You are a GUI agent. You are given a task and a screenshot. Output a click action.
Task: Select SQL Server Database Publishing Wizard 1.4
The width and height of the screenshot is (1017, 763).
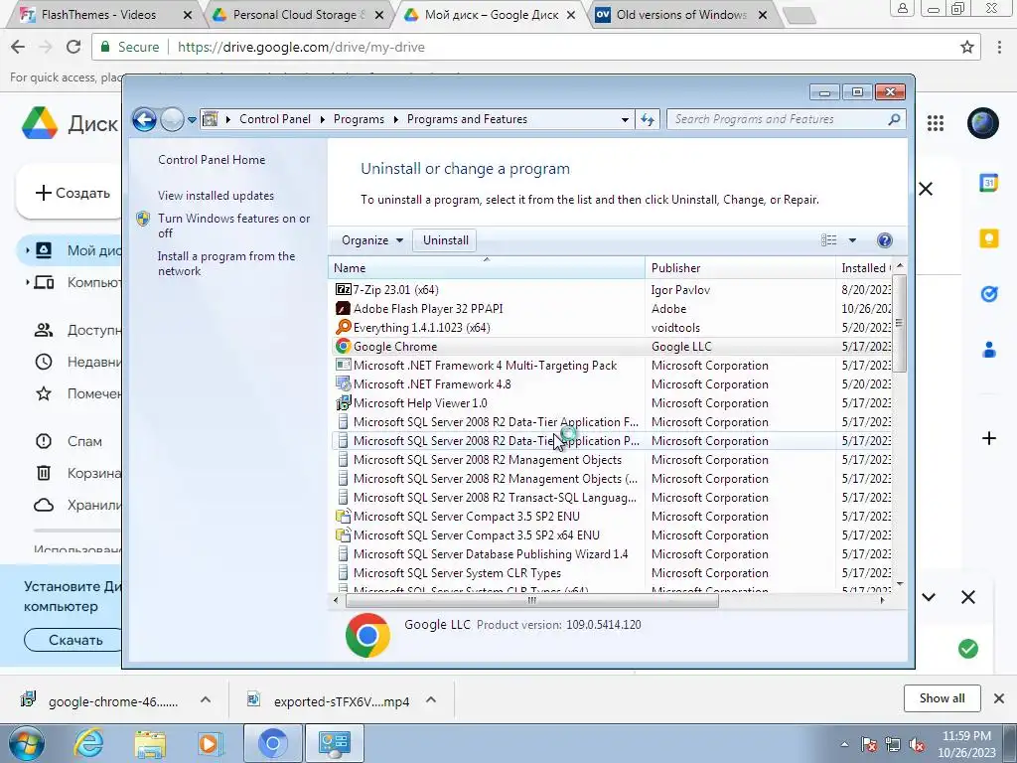(x=491, y=554)
